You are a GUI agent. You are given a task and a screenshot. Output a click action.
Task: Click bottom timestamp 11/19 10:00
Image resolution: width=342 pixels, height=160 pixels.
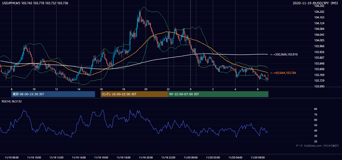point(34,158)
